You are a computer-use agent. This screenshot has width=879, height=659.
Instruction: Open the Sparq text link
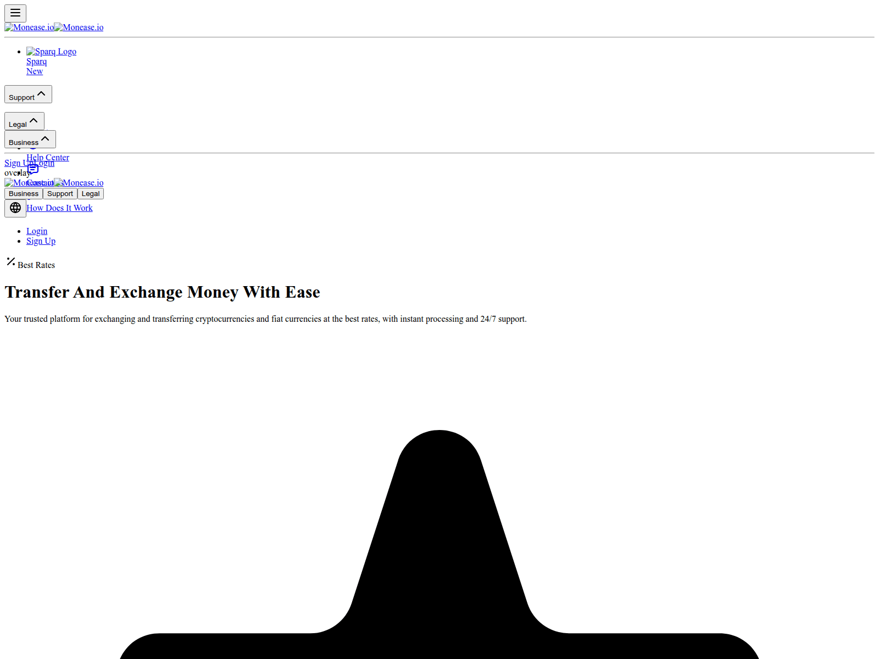click(36, 62)
